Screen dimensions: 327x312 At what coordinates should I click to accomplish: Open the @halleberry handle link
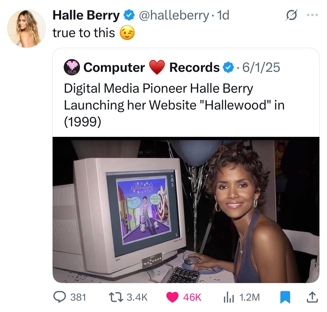(174, 15)
